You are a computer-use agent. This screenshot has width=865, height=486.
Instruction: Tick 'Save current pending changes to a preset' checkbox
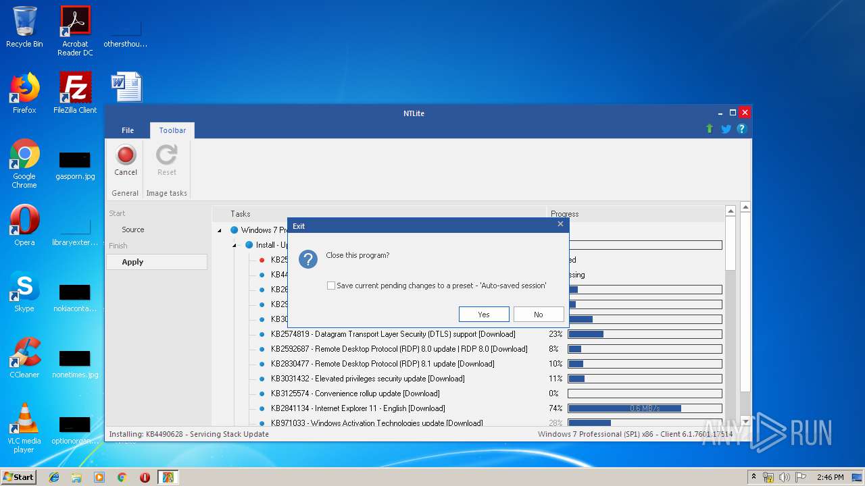(x=331, y=286)
